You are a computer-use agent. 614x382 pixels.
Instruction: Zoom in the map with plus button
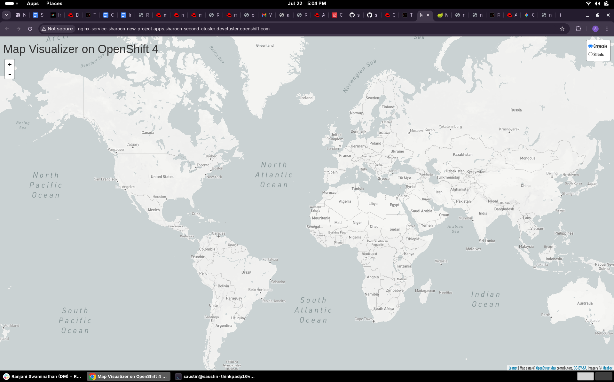[10, 64]
